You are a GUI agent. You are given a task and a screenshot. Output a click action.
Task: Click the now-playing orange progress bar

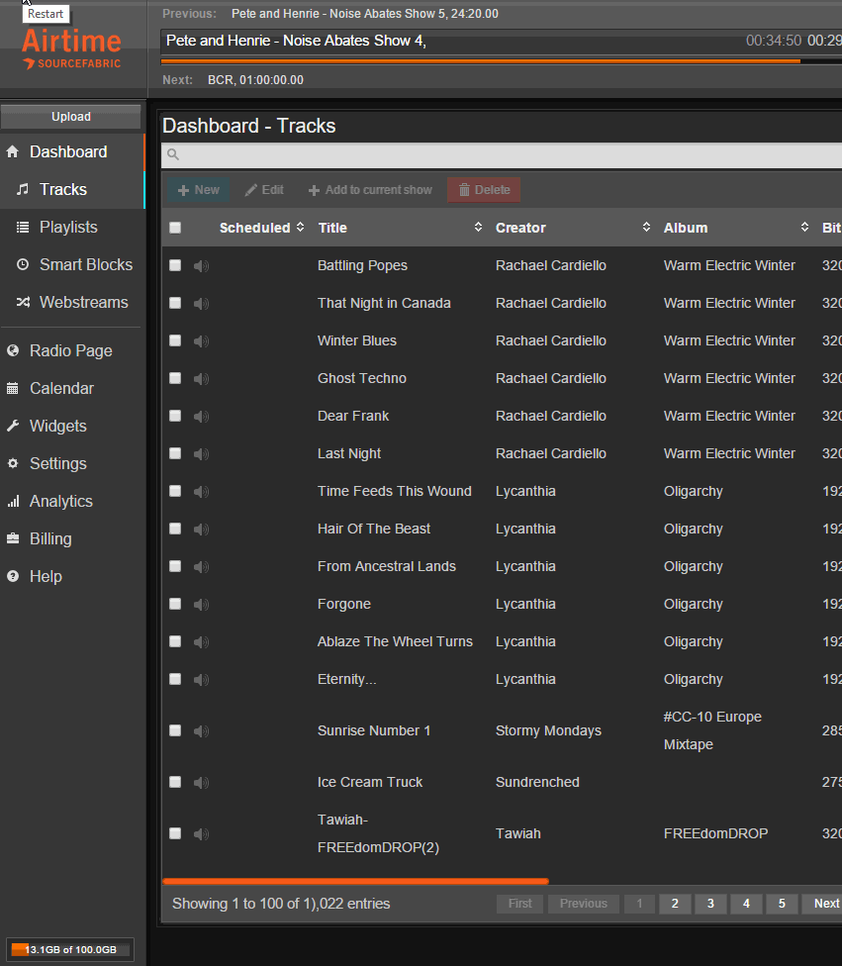(481, 61)
